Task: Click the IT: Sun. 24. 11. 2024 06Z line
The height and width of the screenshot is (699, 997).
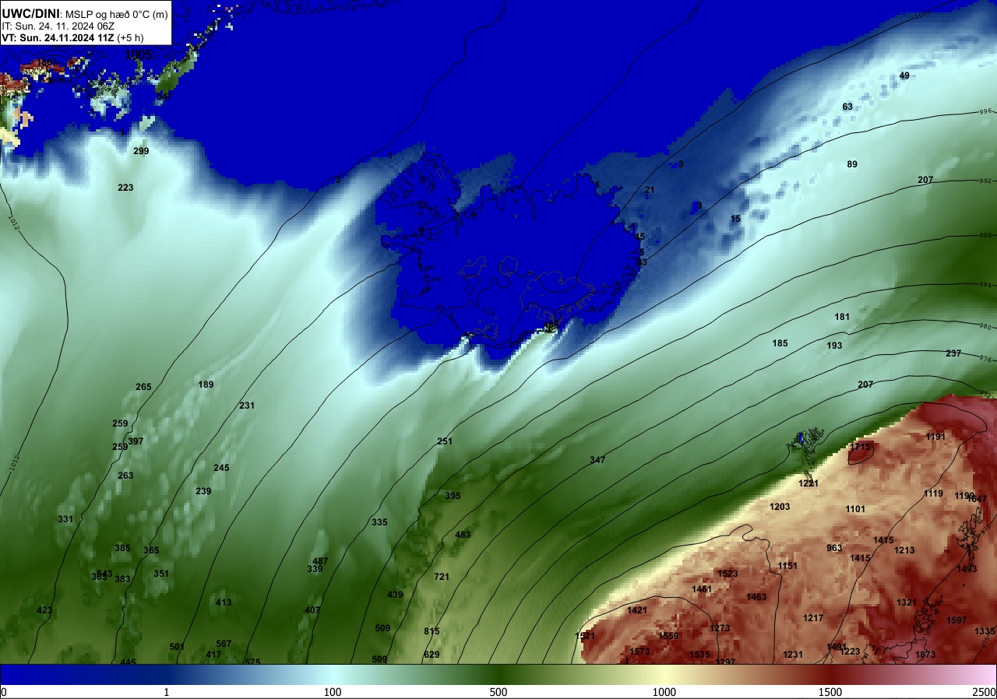Action: tap(58, 26)
